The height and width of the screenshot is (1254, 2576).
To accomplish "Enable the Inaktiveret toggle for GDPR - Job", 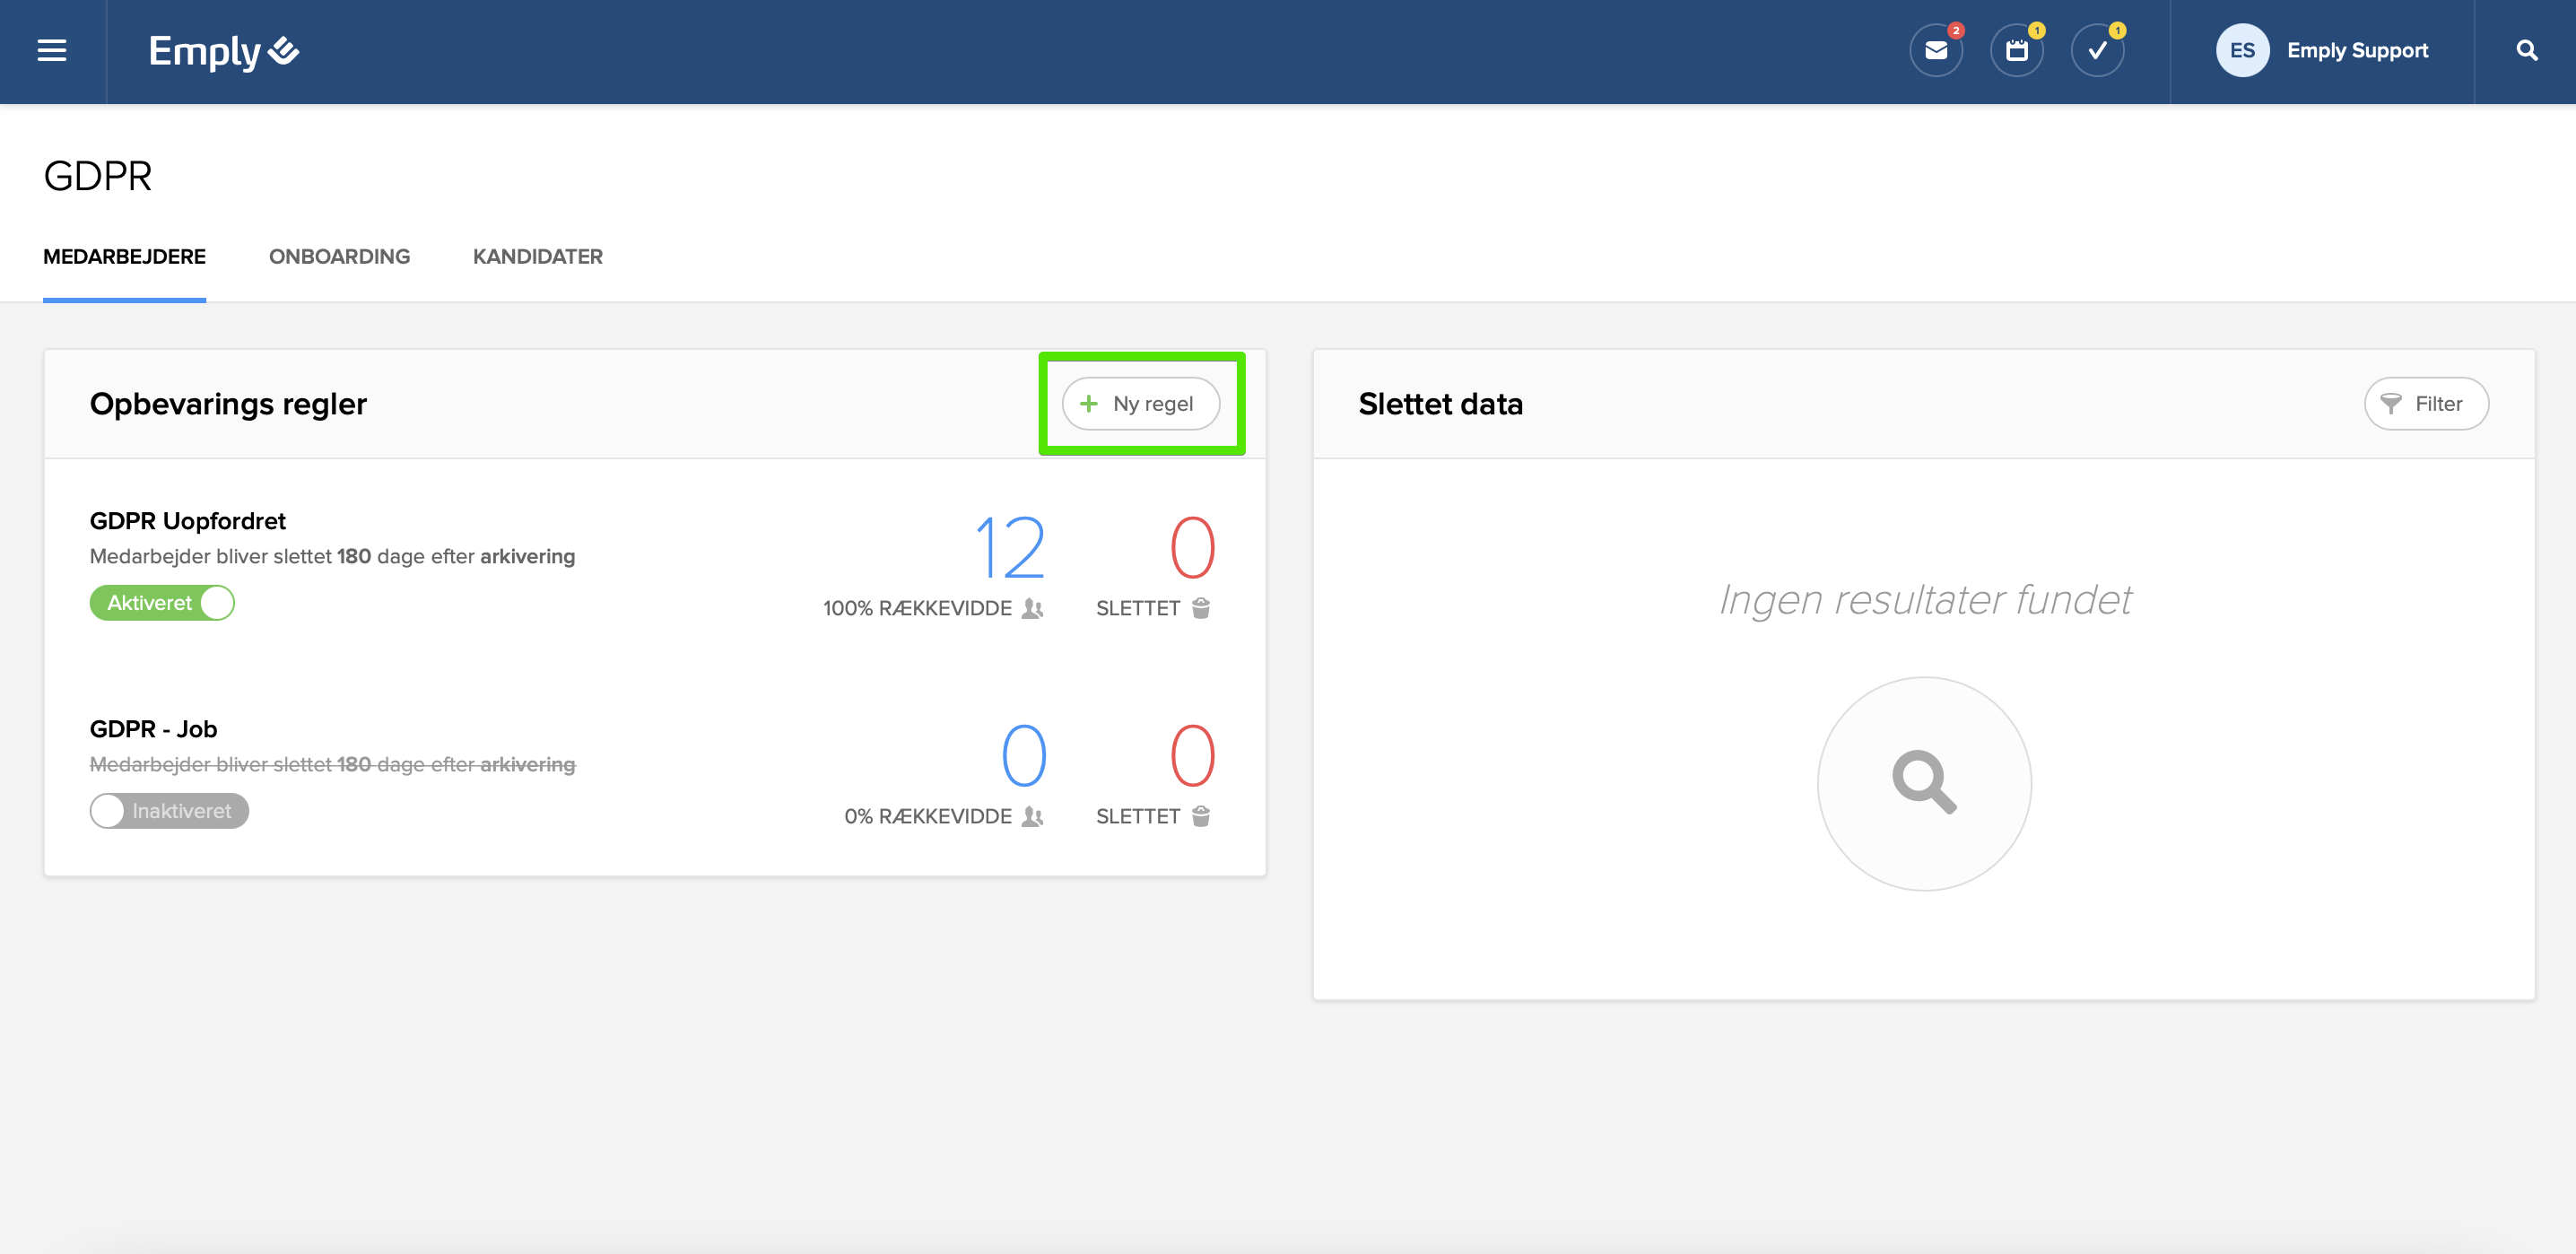I will point(169,811).
